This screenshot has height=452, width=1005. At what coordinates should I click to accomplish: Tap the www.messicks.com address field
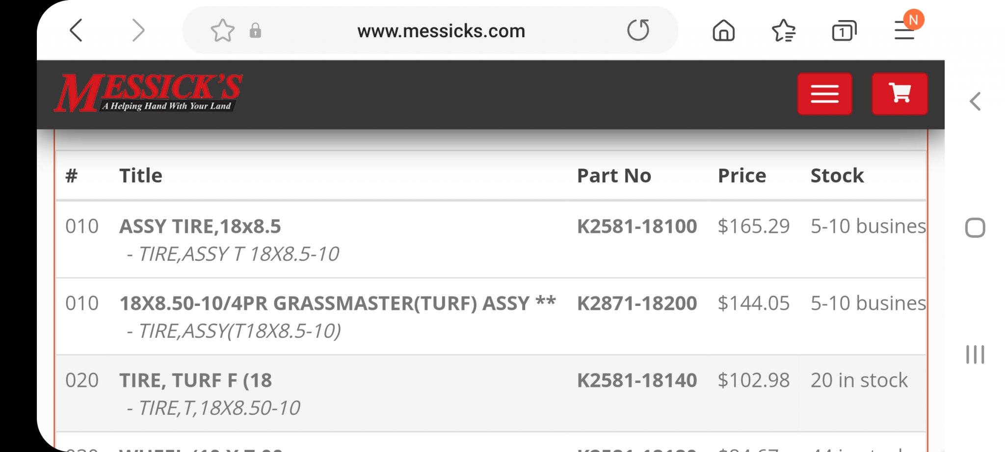(441, 31)
